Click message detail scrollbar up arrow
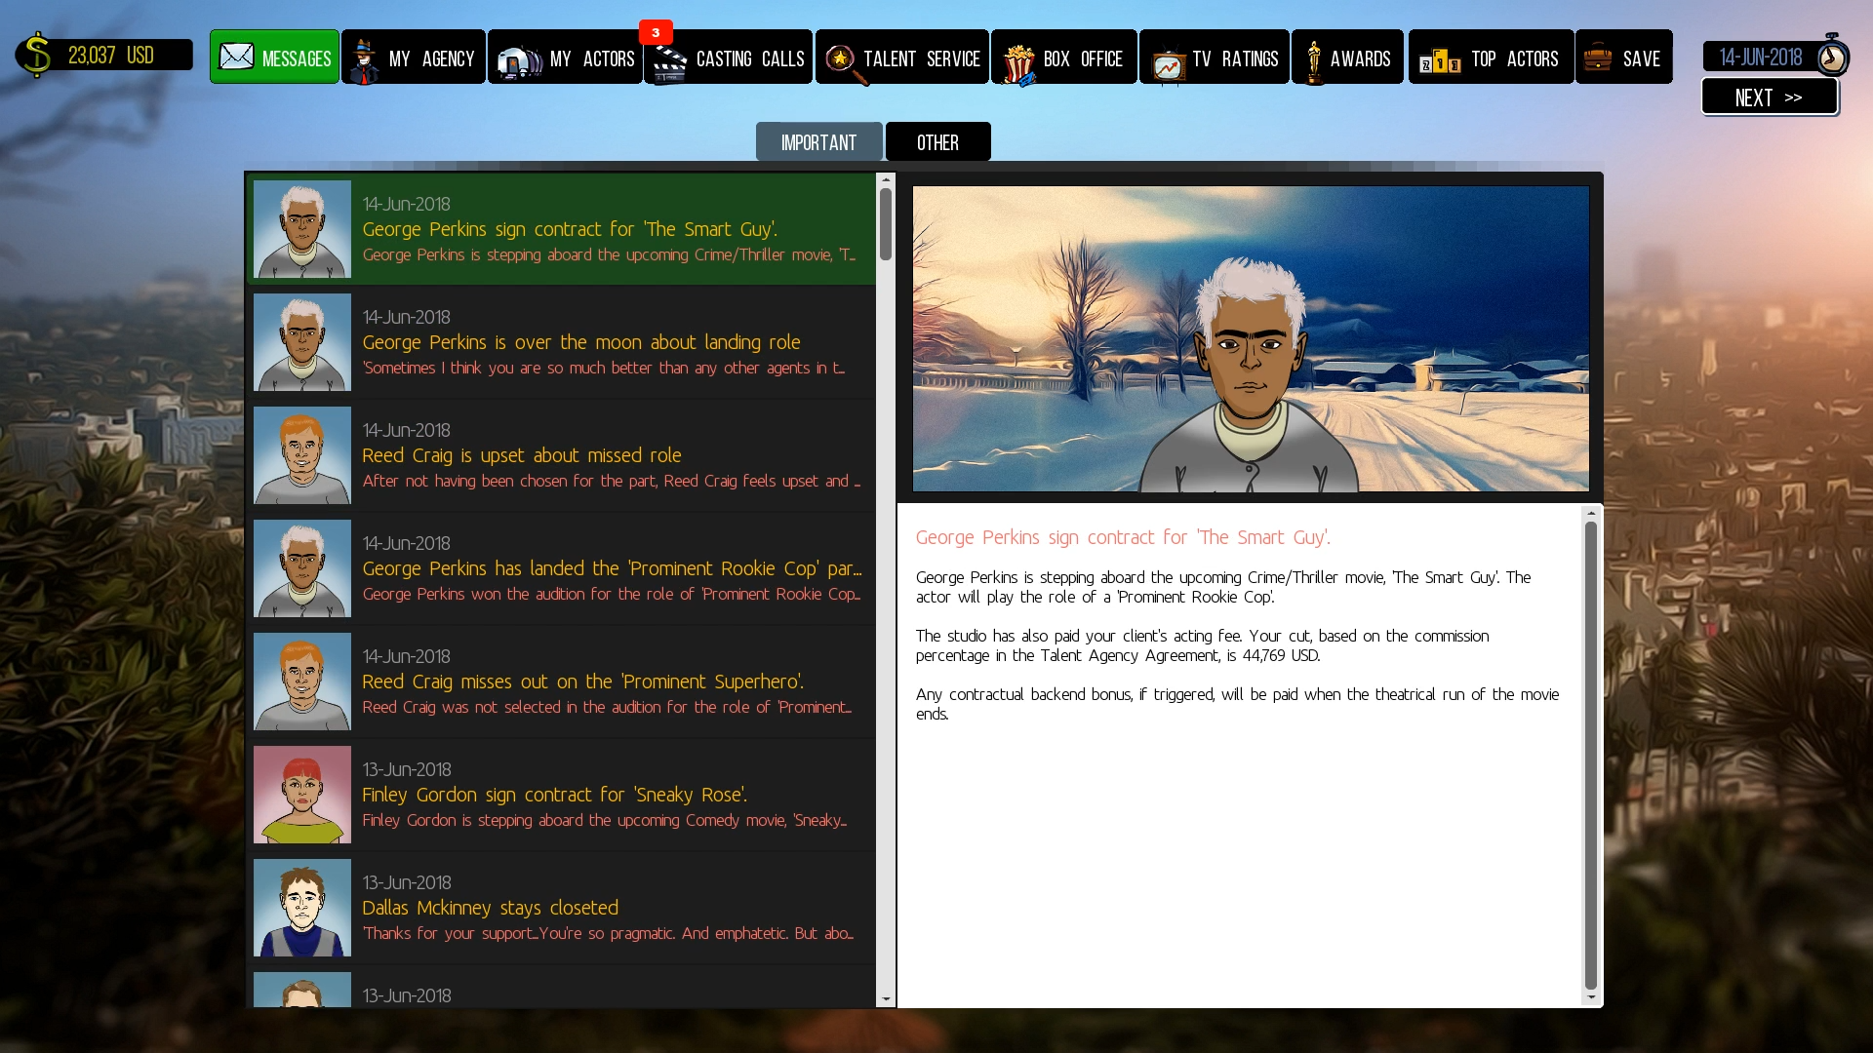Screen dimensions: 1873x1053 click(x=1591, y=514)
